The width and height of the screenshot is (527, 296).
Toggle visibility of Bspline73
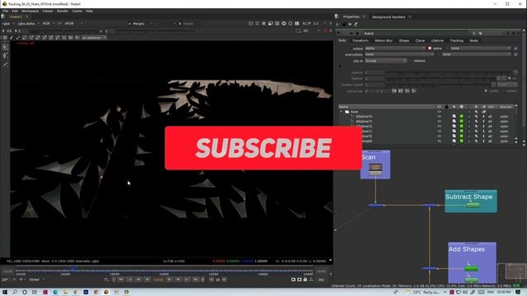coord(439,122)
